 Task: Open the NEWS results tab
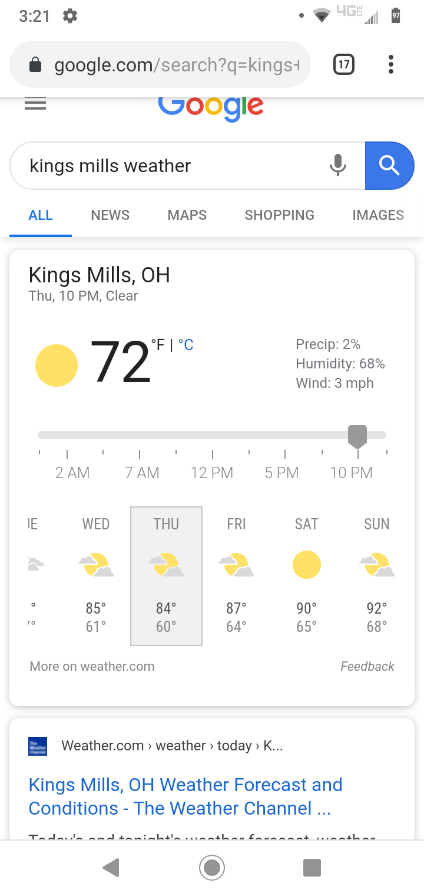coord(110,215)
